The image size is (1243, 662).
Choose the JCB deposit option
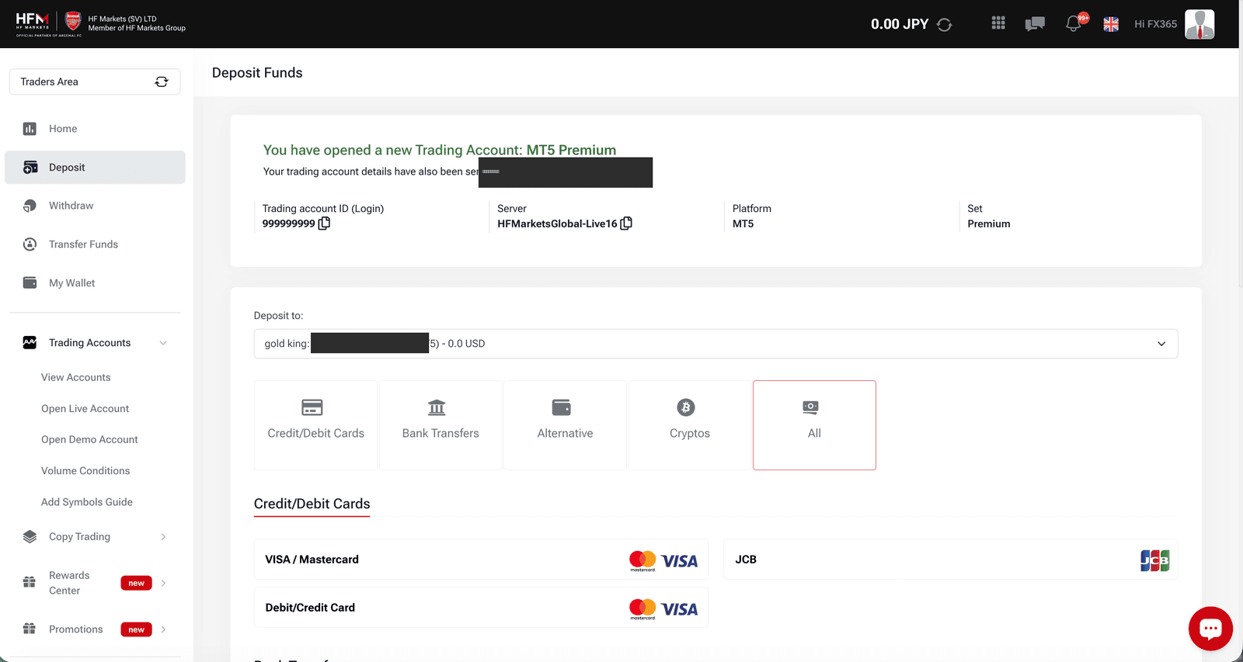pyautogui.click(x=951, y=560)
